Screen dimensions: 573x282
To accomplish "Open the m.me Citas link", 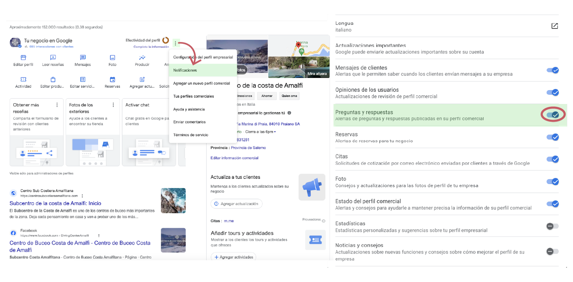I will (229, 221).
